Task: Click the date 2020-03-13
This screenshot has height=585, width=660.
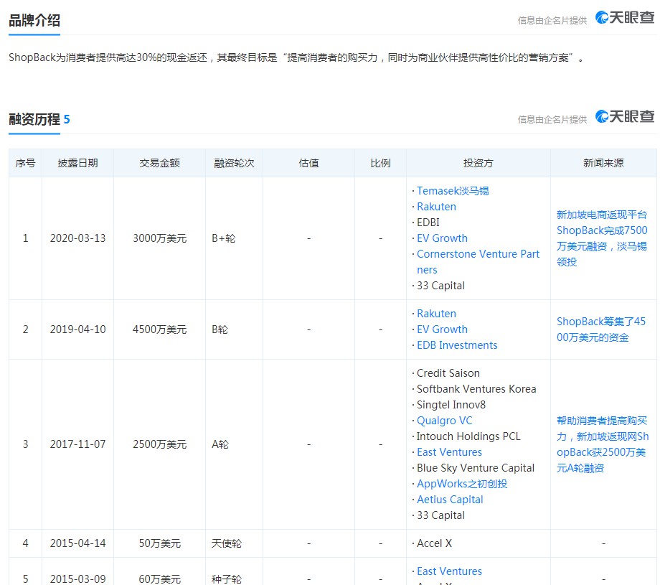Action: click(78, 238)
